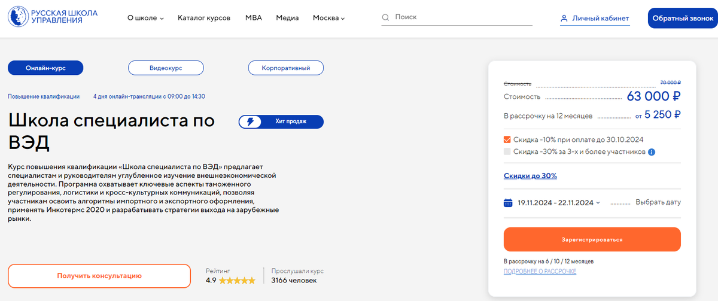Viewport: 718px width, 301px height.
Task: Click the Получить консультацию button
Action: (99, 276)
